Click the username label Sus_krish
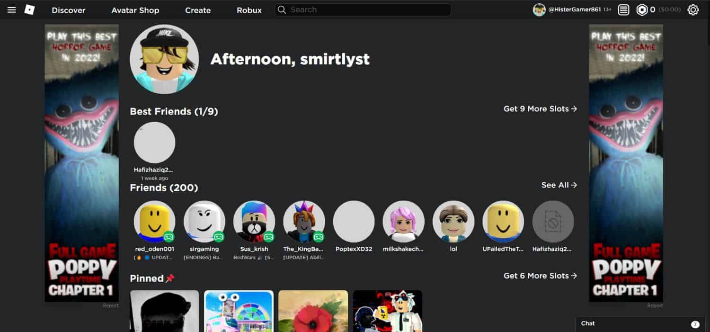The width and height of the screenshot is (710, 332). (x=254, y=249)
